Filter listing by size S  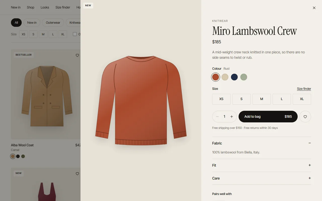click(x=33, y=34)
